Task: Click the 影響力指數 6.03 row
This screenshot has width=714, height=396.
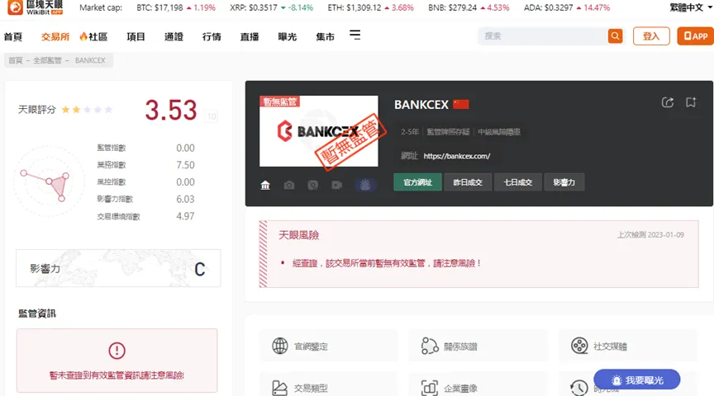Action: pos(145,199)
